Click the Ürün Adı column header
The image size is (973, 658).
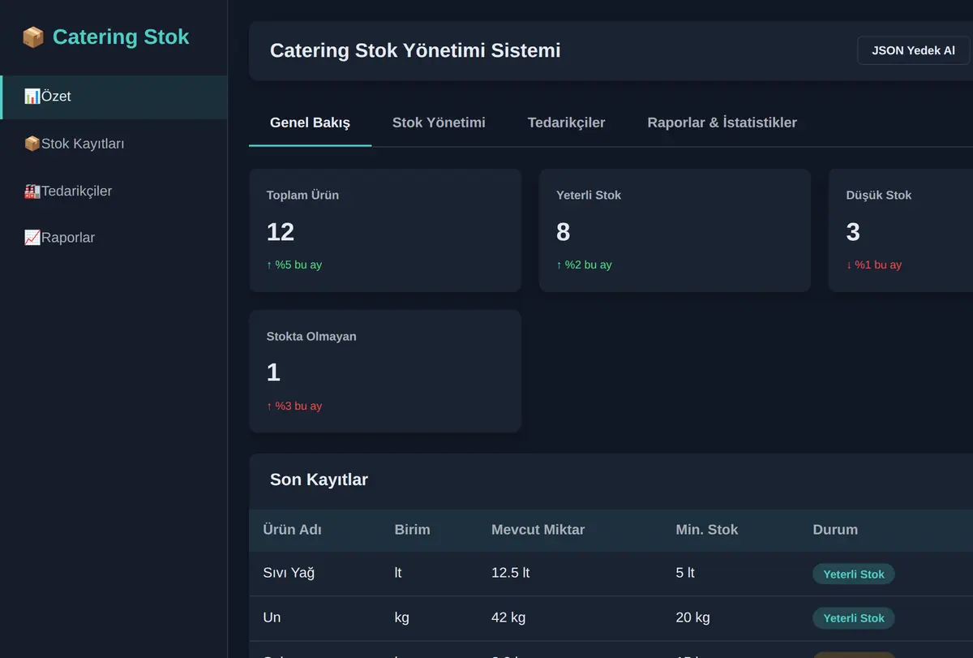(292, 530)
